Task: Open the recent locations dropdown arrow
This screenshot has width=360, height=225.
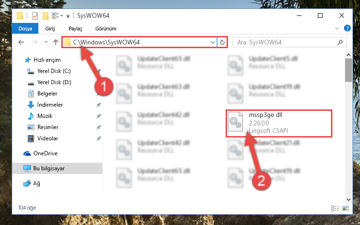Action: point(46,42)
